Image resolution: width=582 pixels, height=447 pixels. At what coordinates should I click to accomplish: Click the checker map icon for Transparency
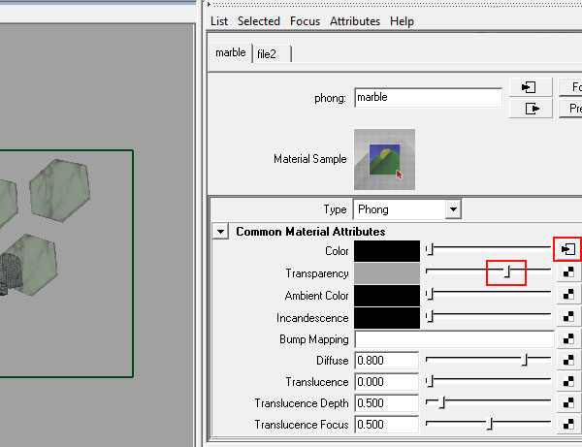[567, 271]
